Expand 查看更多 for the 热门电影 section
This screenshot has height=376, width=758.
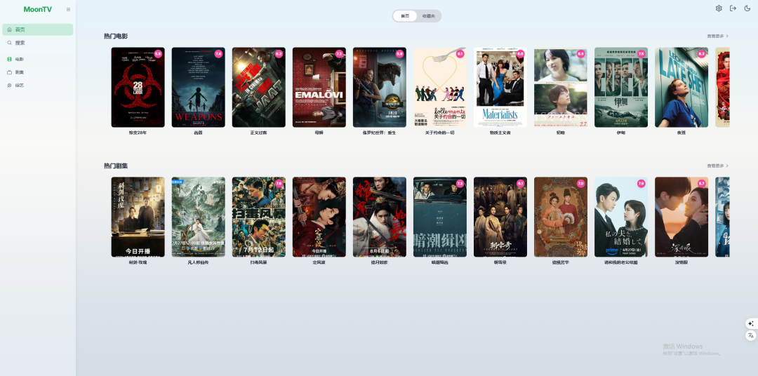click(717, 36)
